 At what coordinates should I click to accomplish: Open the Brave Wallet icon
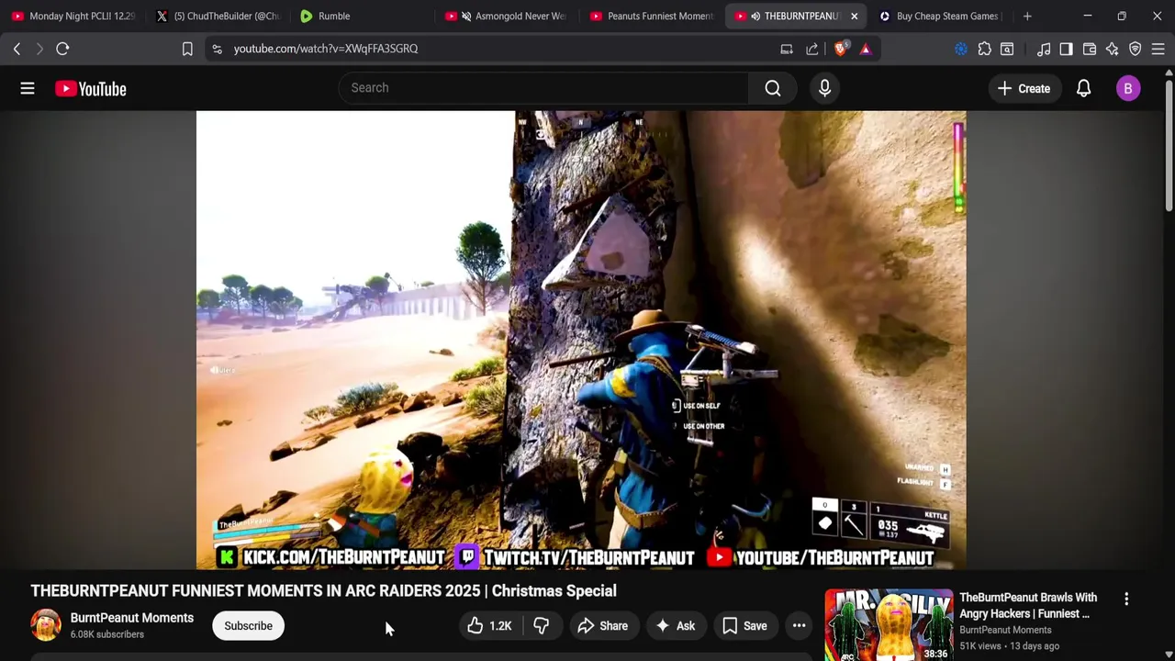point(1090,49)
